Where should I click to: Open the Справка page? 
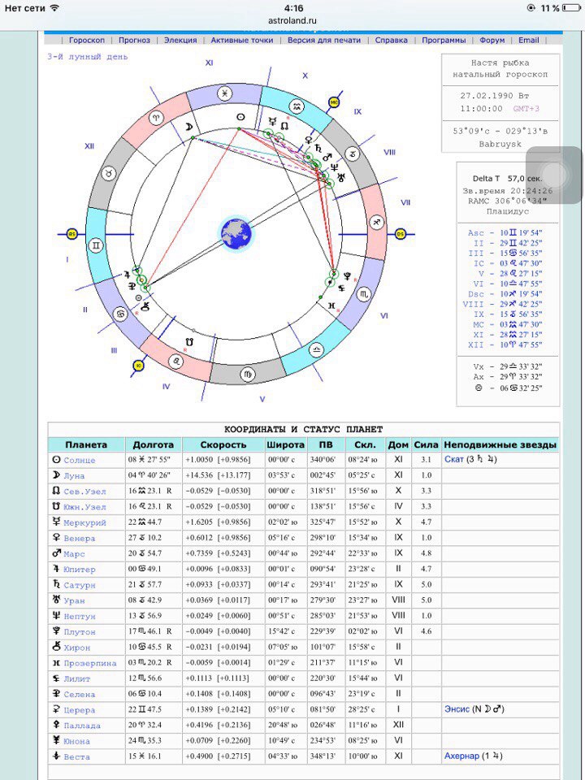pos(391,40)
